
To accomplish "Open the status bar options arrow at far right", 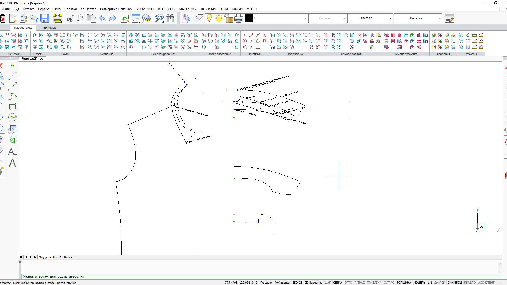I will [501, 283].
